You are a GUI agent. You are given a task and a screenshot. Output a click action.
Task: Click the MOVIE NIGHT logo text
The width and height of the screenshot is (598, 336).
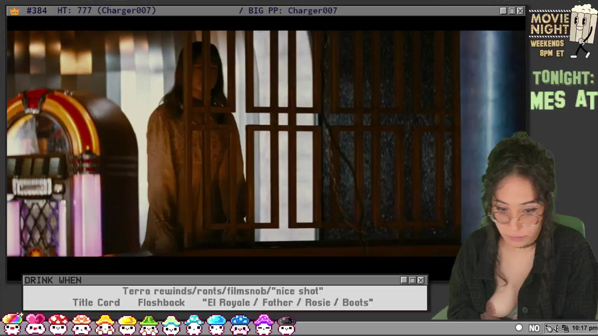coord(550,24)
